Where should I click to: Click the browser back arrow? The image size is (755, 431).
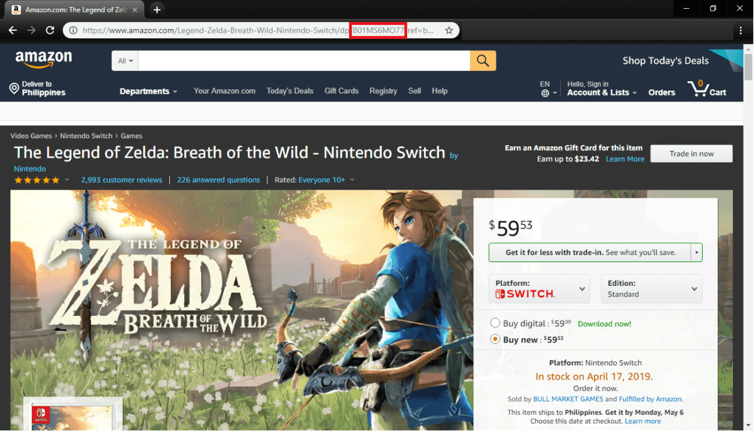13,30
